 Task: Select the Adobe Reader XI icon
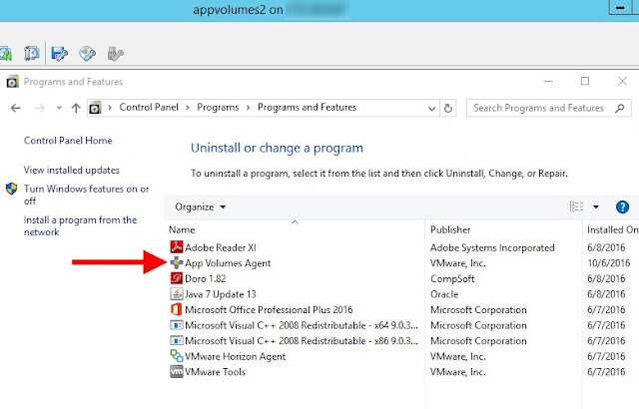[x=176, y=247]
